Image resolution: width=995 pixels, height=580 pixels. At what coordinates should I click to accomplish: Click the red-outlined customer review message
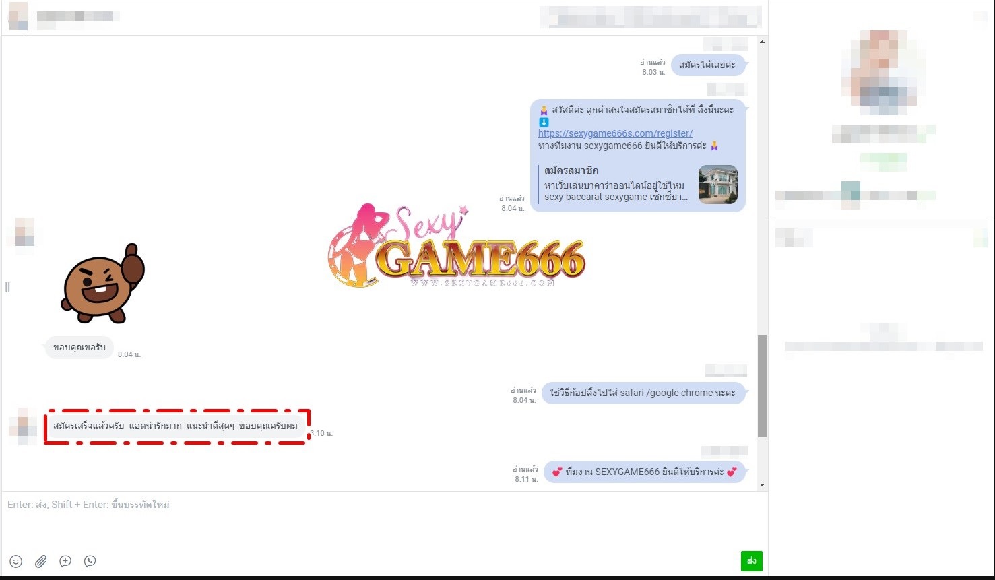175,426
